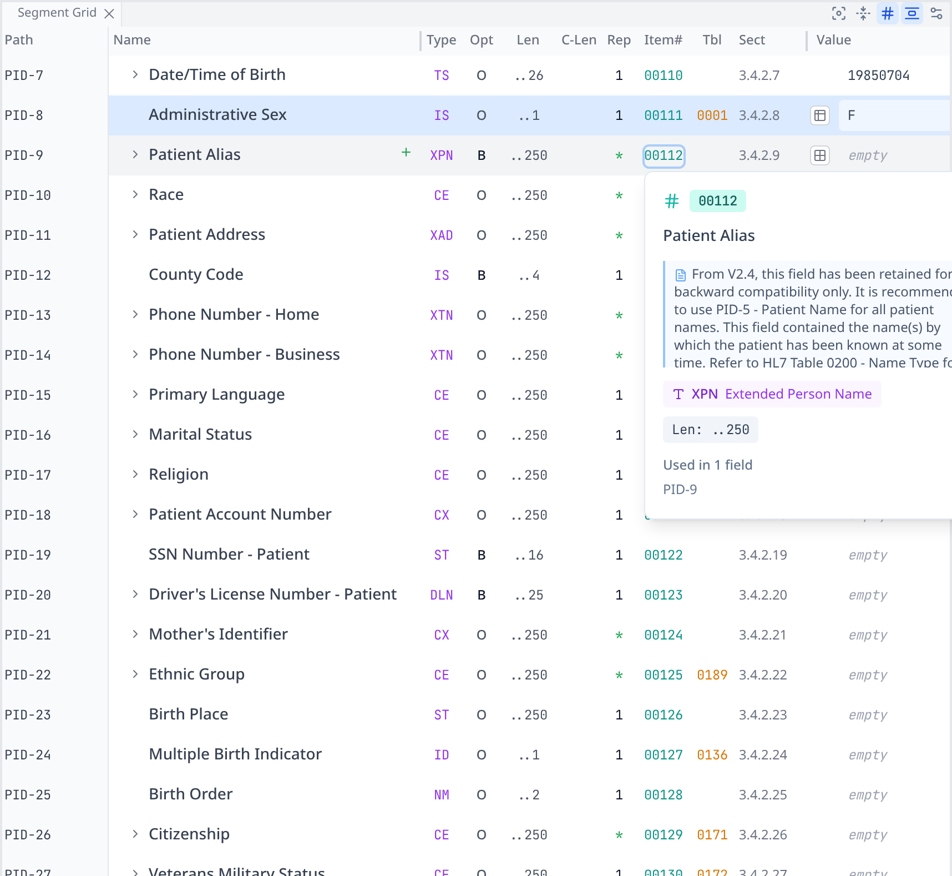Toggle the item number (#) column display
Viewport: 952px width, 876px height.
click(x=888, y=13)
